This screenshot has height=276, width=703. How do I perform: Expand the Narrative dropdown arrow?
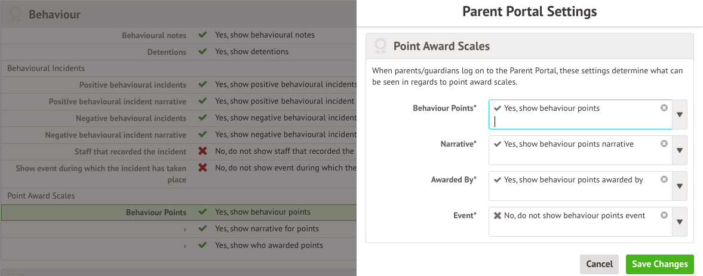[x=680, y=150]
